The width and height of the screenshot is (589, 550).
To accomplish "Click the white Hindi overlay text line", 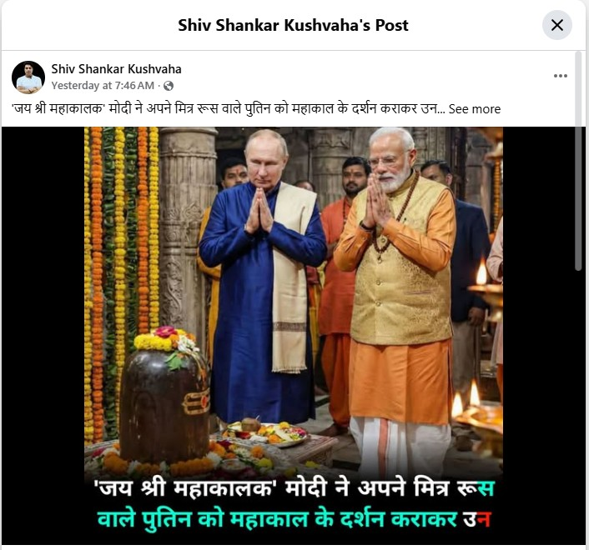I will (x=294, y=489).
